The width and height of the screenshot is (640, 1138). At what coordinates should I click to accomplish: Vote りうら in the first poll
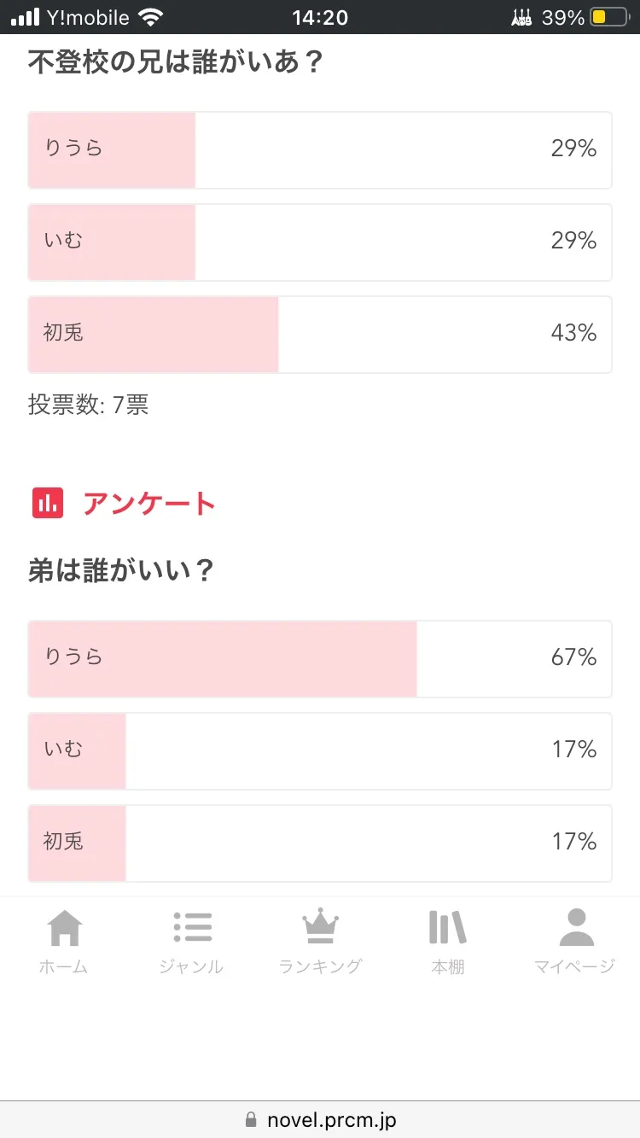coord(319,149)
